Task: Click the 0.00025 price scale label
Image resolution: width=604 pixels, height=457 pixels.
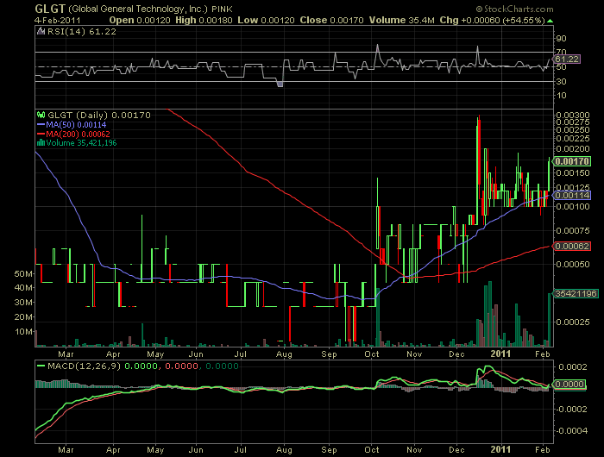Action: [x=573, y=322]
